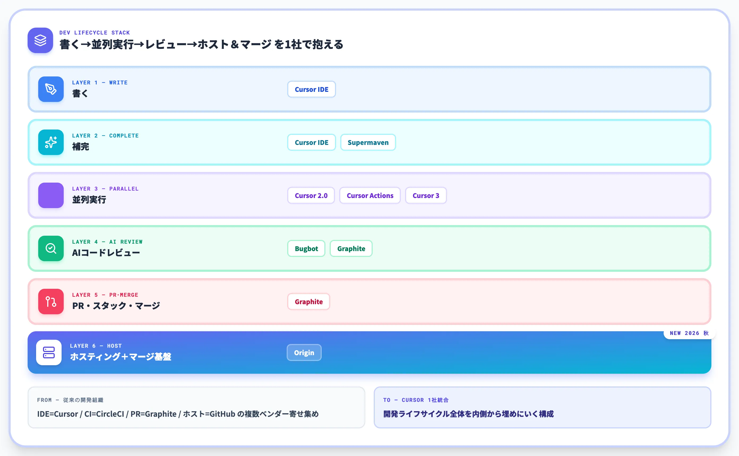Image resolution: width=739 pixels, height=456 pixels.
Task: Click the pull request icon for Layer 5
Action: 51,302
